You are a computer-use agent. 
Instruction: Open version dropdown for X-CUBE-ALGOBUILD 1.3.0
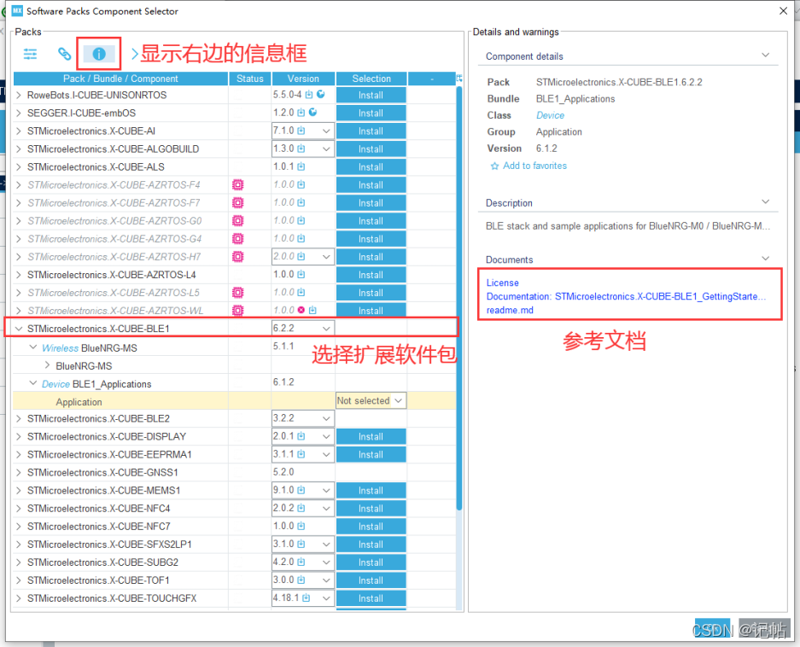point(326,149)
